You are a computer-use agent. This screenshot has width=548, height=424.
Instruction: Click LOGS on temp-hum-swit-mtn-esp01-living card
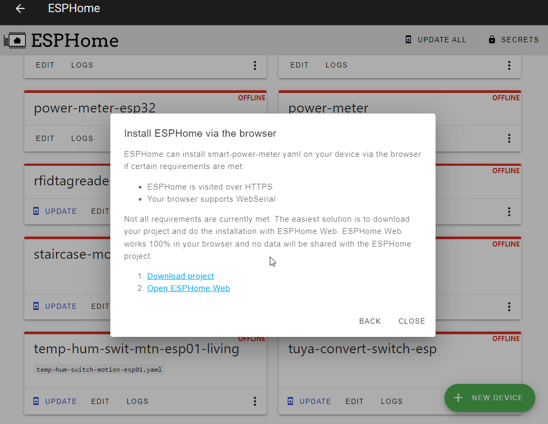(x=137, y=401)
